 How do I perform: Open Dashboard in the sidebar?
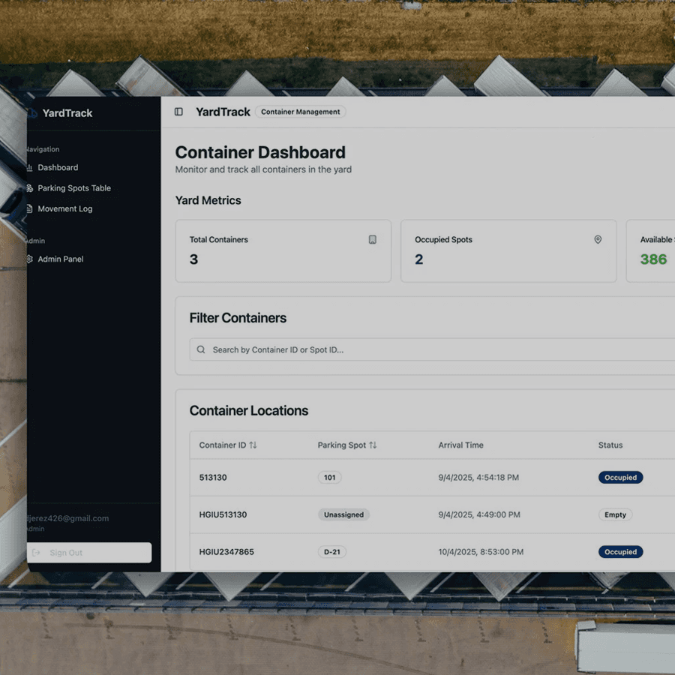[58, 167]
